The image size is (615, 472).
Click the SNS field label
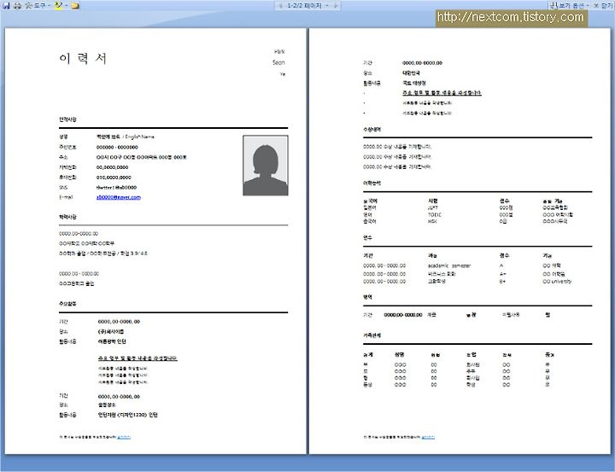[63, 188]
